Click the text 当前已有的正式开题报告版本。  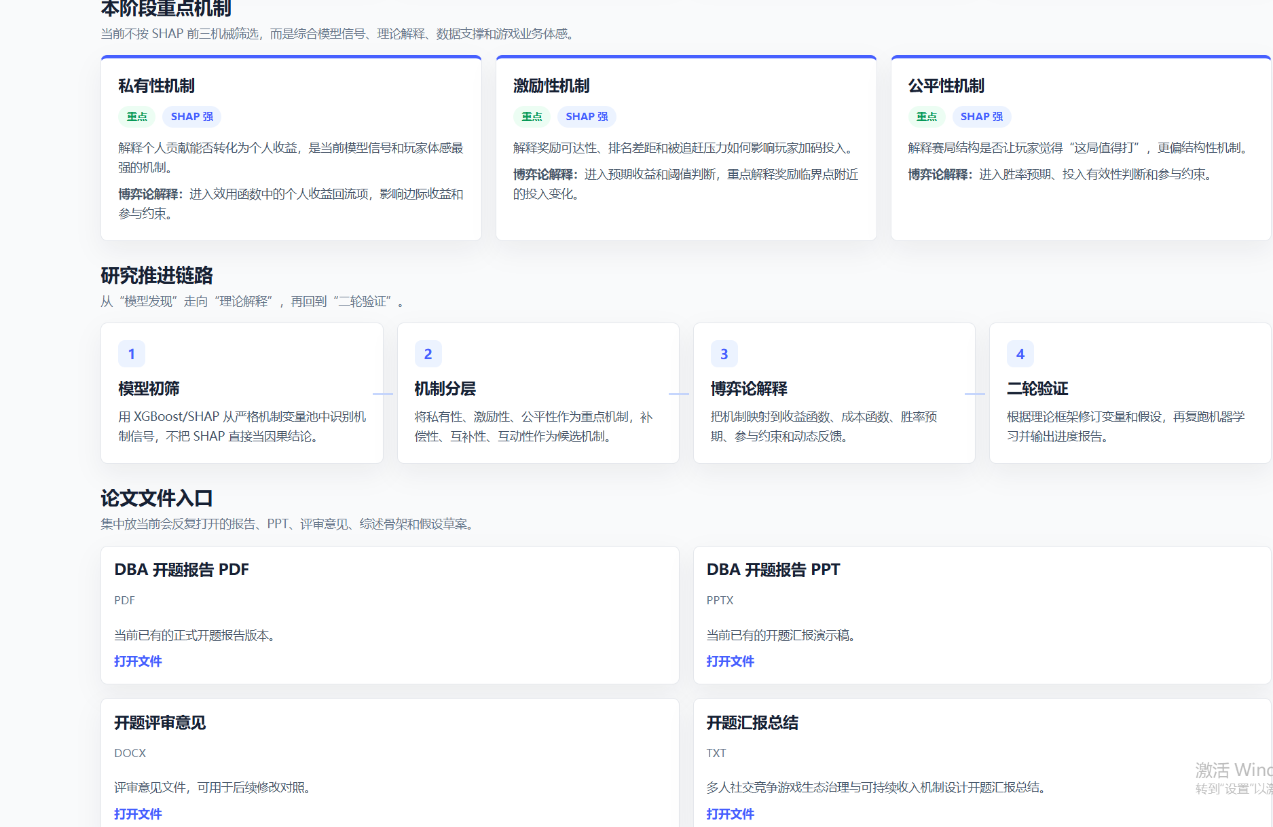click(194, 636)
